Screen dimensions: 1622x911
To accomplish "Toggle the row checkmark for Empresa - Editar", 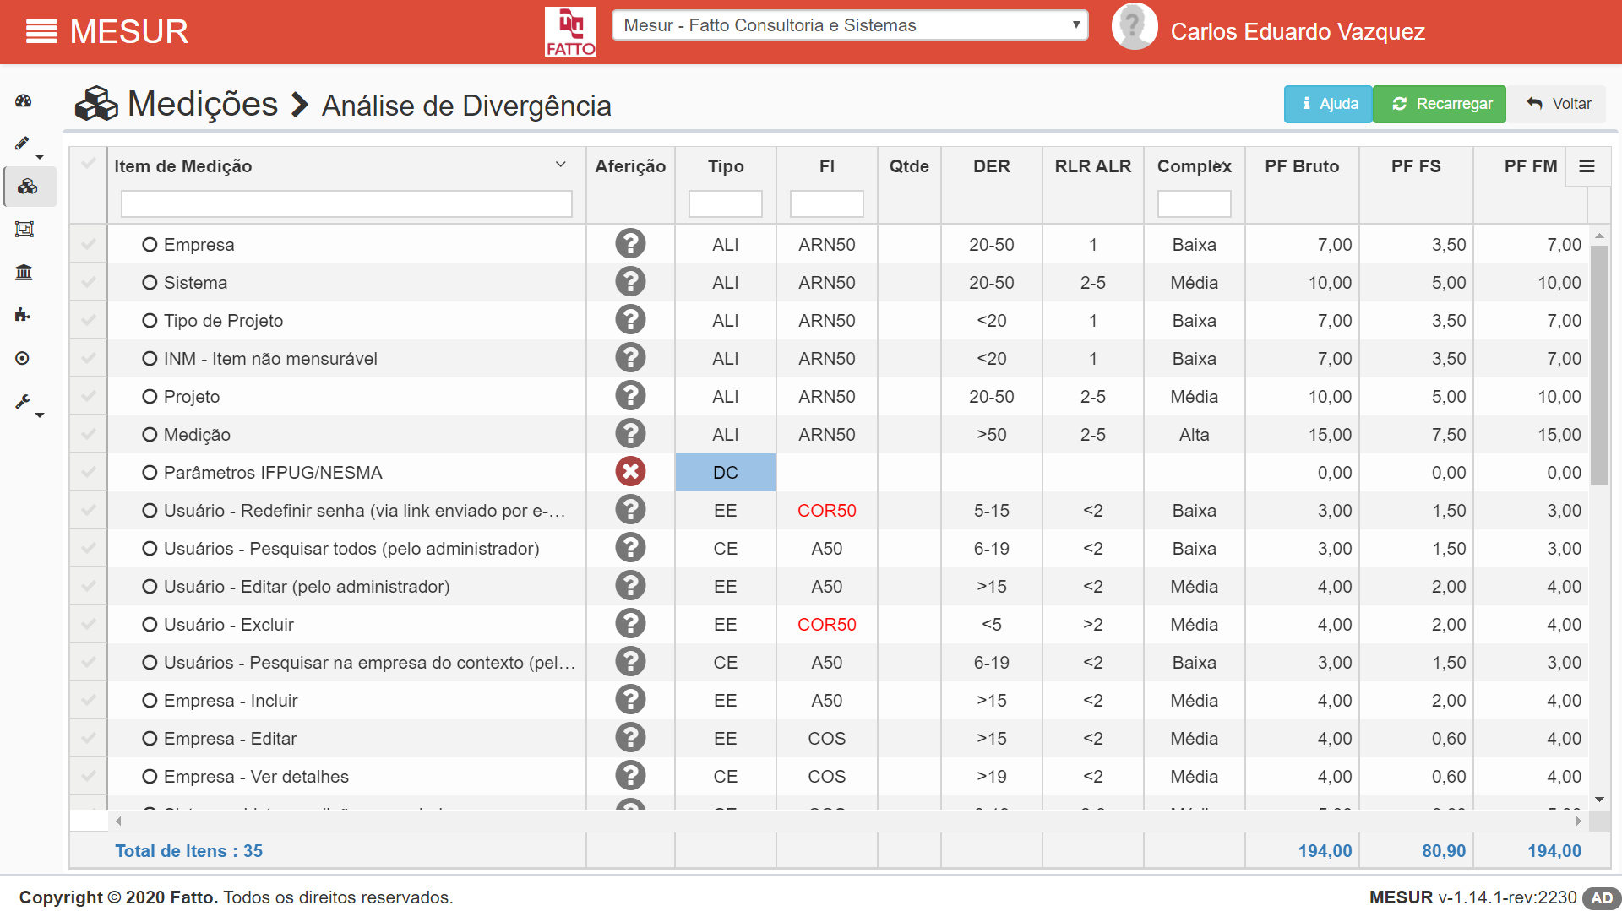I will [88, 738].
